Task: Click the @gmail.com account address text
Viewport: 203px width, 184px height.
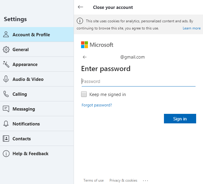Action: click(x=132, y=57)
